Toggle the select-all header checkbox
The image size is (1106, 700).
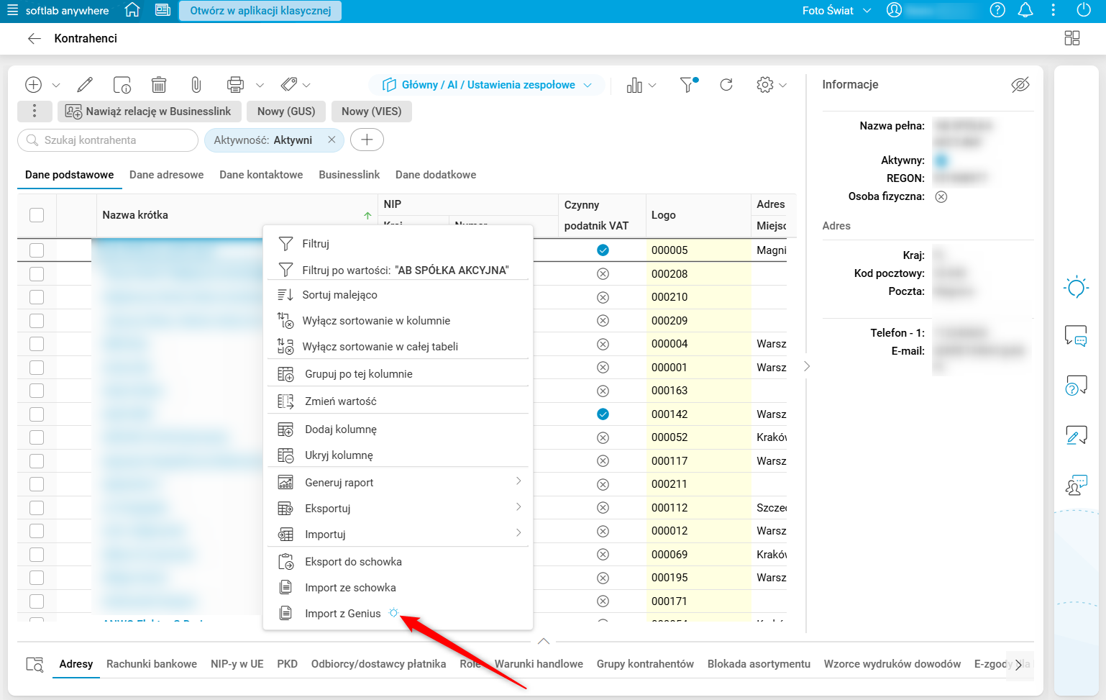click(37, 215)
